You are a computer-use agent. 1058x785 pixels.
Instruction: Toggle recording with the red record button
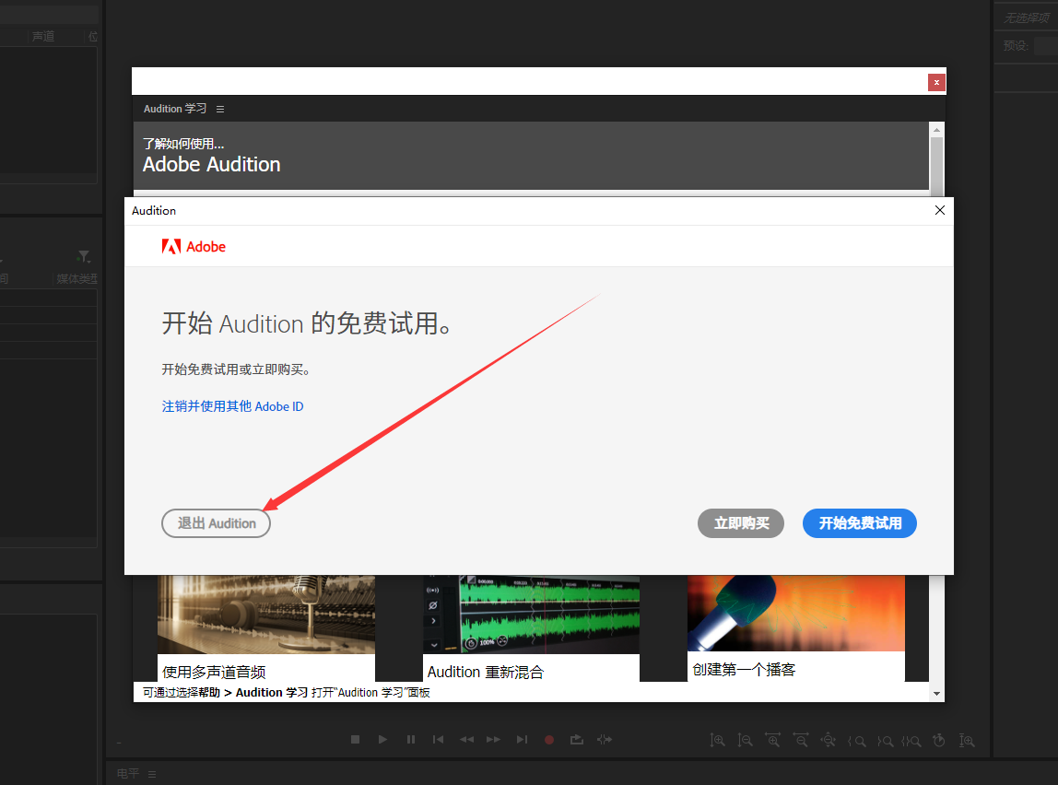pyautogui.click(x=549, y=739)
